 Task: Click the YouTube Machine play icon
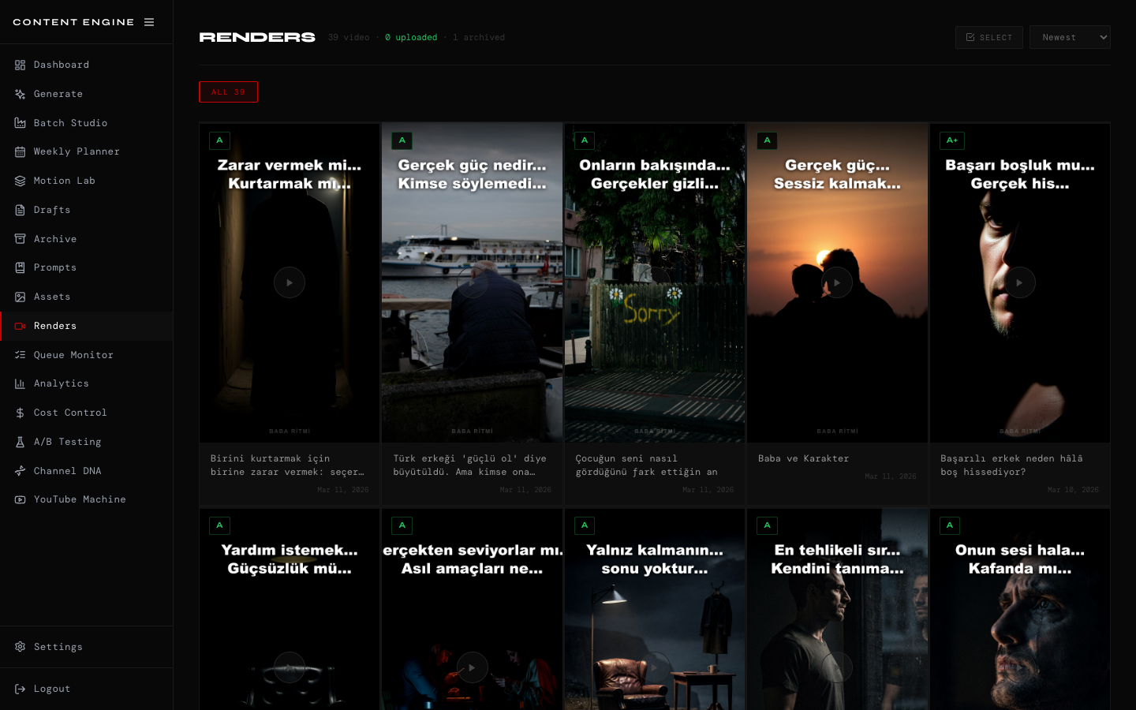pos(21,499)
